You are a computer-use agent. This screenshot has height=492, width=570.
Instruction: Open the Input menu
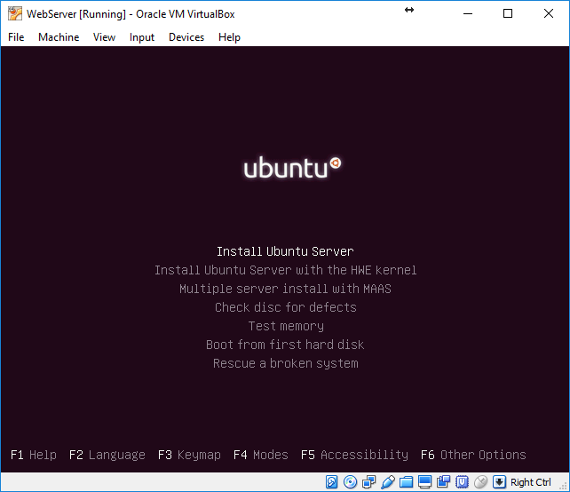pos(142,37)
